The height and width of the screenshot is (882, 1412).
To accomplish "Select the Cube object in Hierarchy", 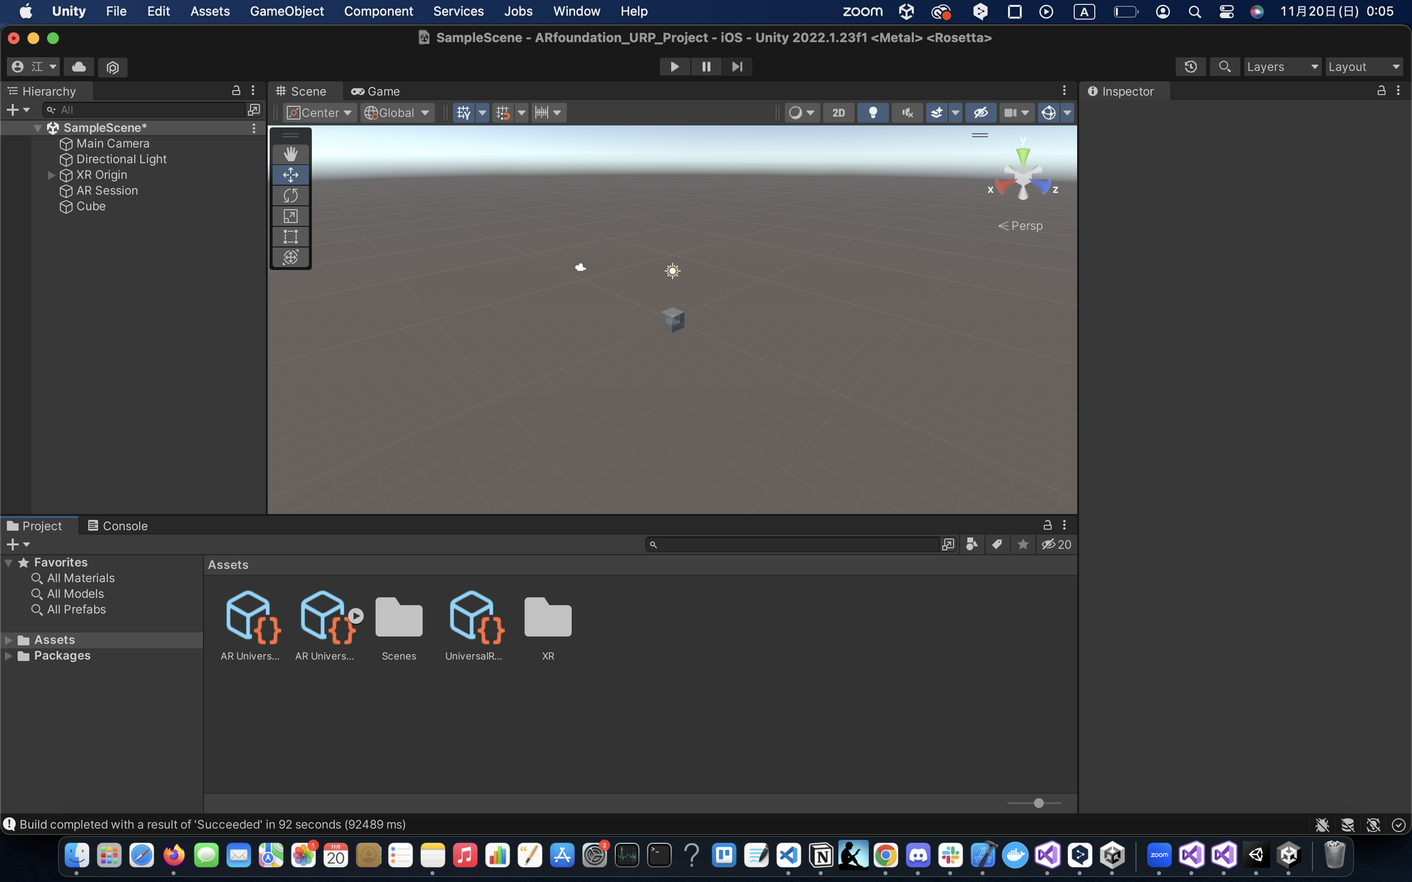I will (x=91, y=206).
